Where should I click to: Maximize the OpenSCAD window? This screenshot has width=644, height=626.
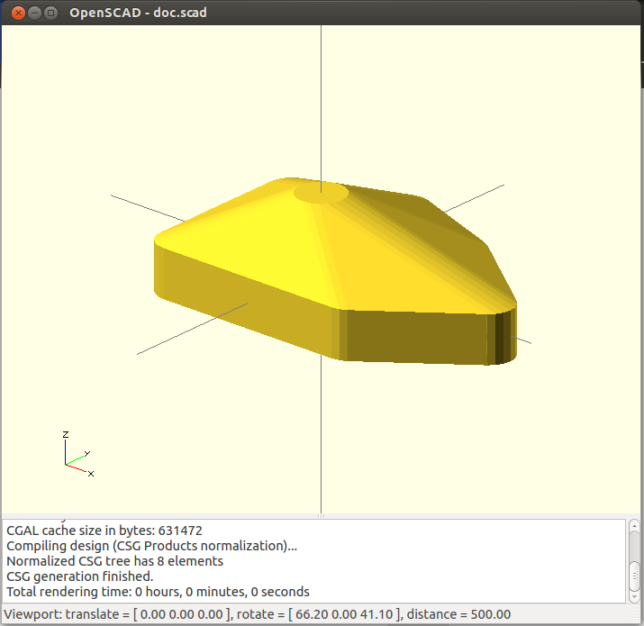(51, 13)
